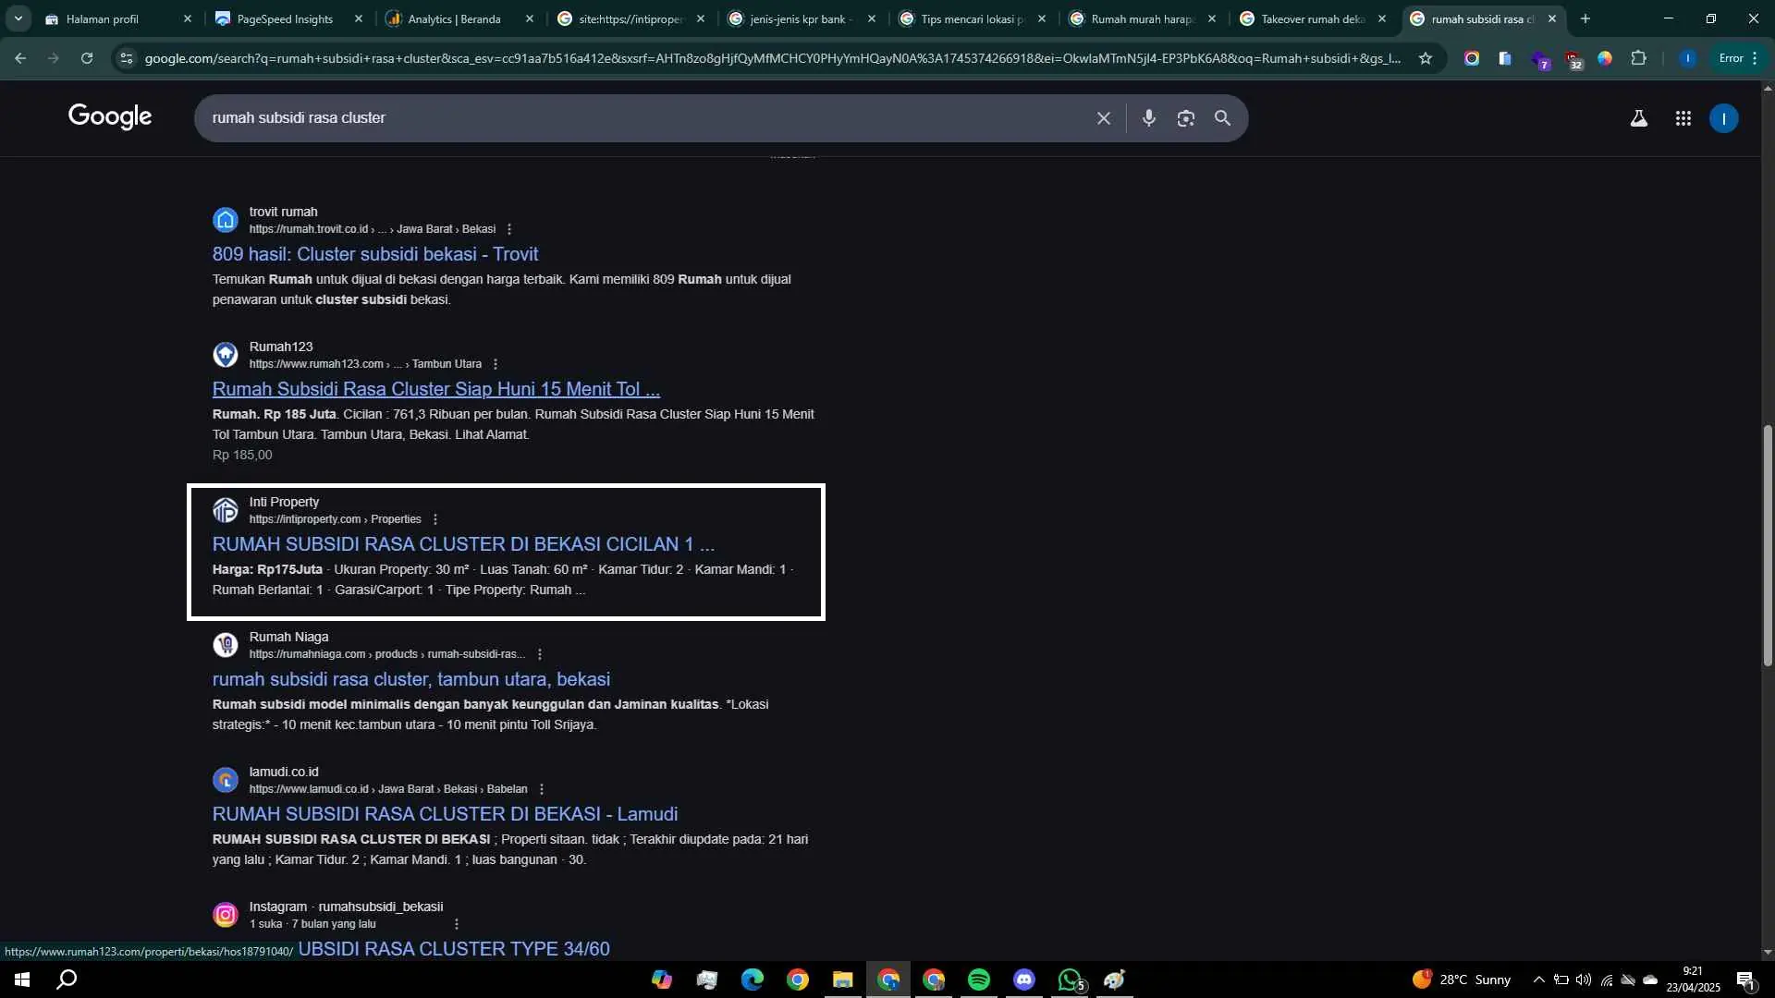
Task: Open Windows Start menu
Action: click(x=22, y=980)
